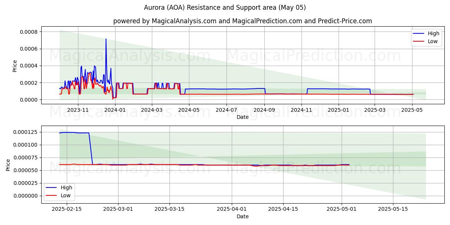Click the 2025-04-15 date tick label
The width and height of the screenshot is (450, 225).
284,209
